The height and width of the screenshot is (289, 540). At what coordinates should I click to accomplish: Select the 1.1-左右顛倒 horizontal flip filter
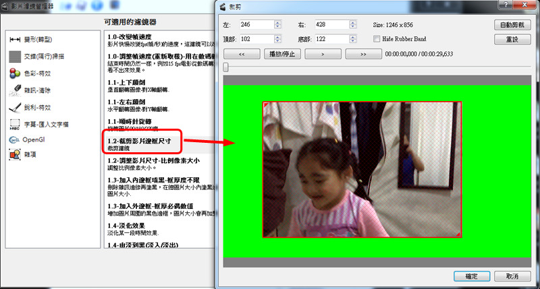coord(160,106)
